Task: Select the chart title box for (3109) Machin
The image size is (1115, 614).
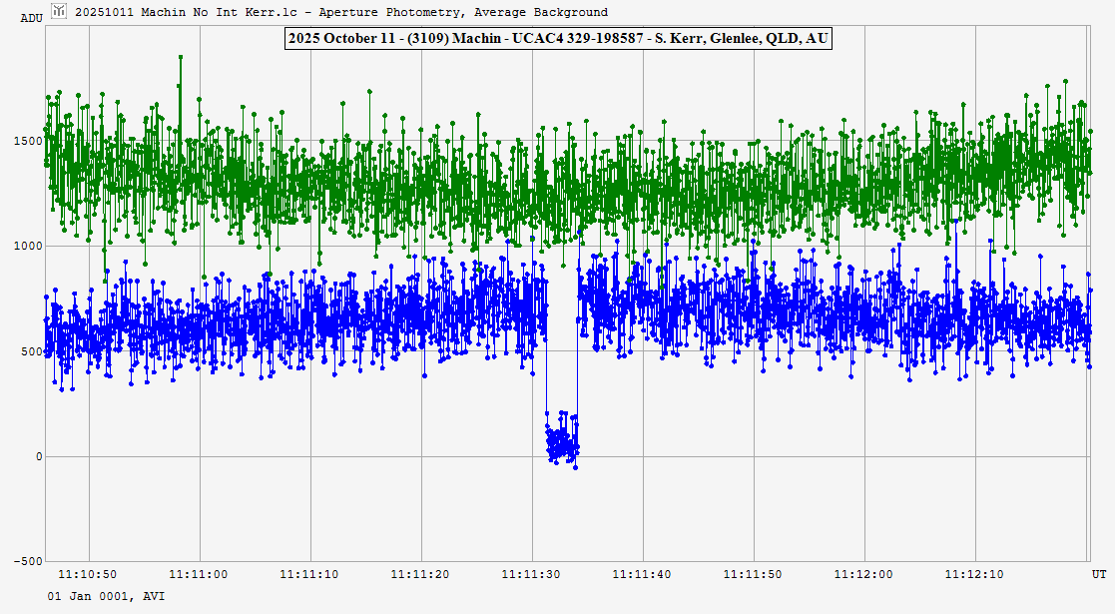Action: coord(558,39)
